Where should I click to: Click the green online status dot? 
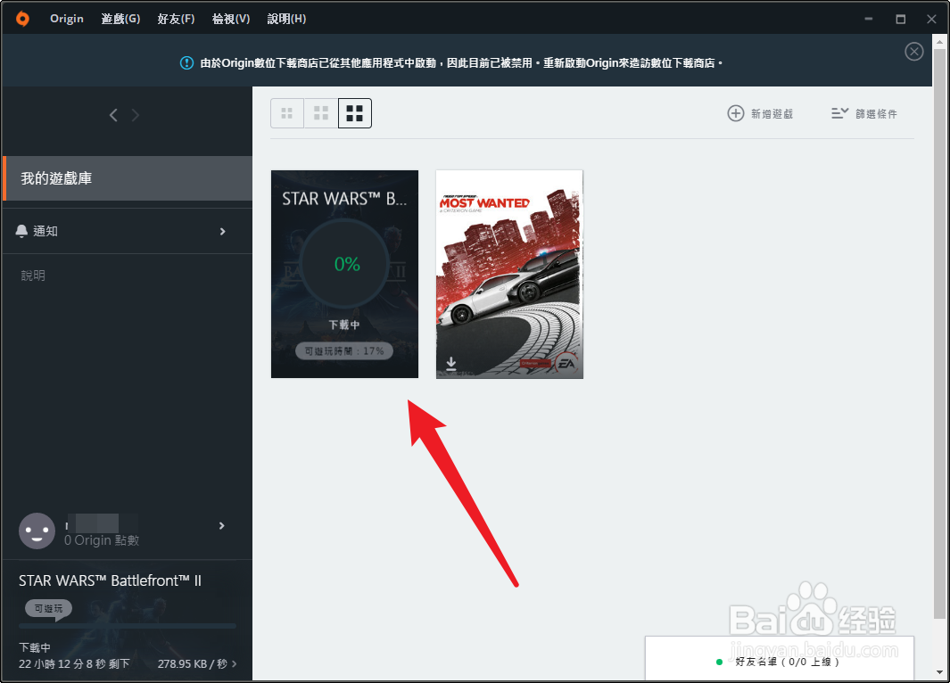(x=719, y=662)
